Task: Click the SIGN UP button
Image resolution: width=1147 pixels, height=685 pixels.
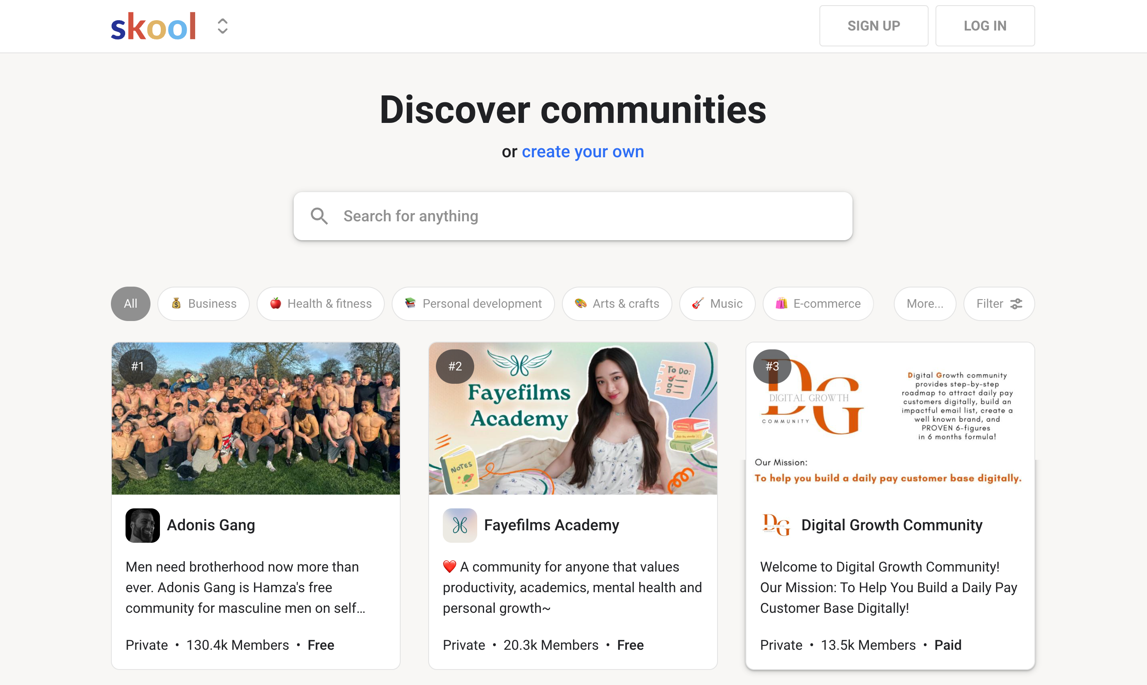Action: pos(874,26)
